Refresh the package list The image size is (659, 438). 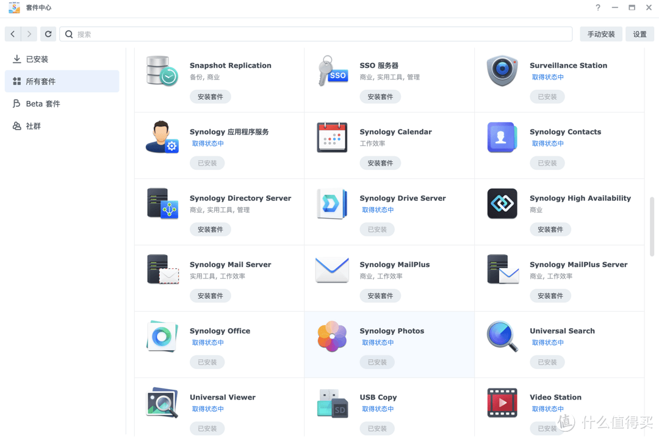coord(48,34)
